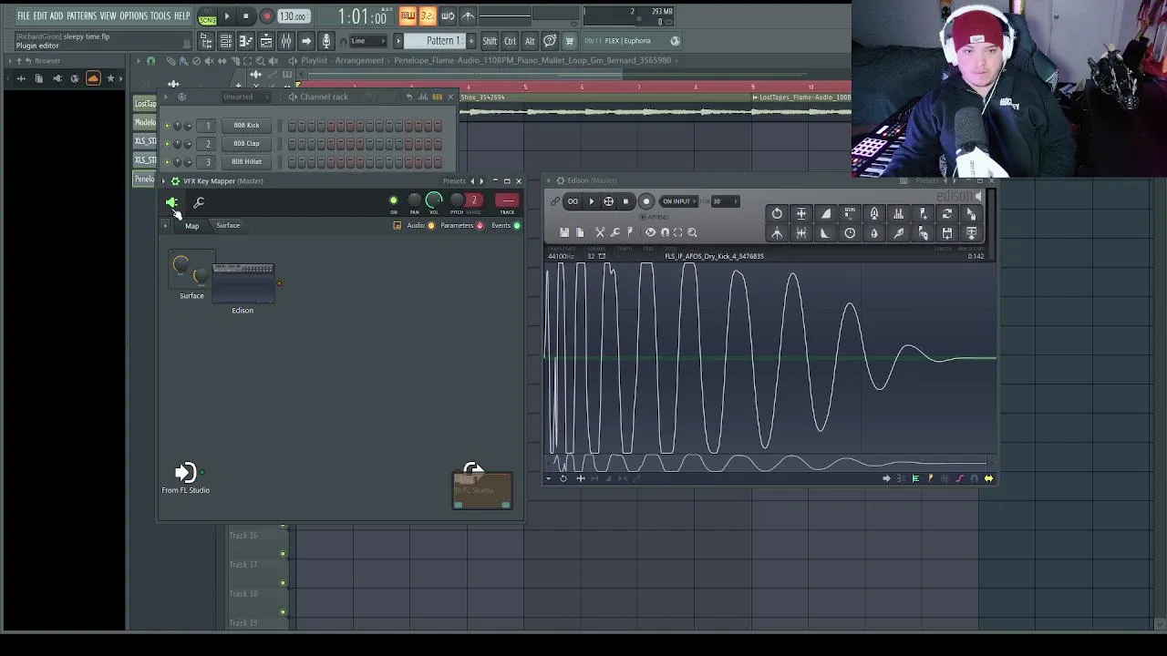Click Edison undo circular arrow tool
1167x656 pixels.
point(777,214)
